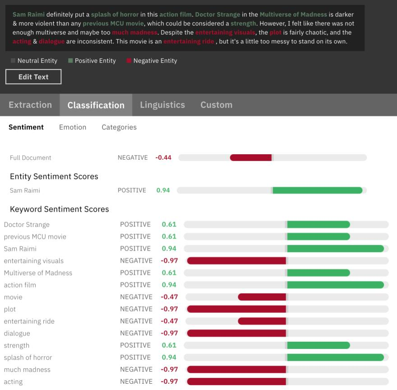397x390 pixels.
Task: Click highlighted 'entertaining ride' in review text
Action: (x=189, y=41)
